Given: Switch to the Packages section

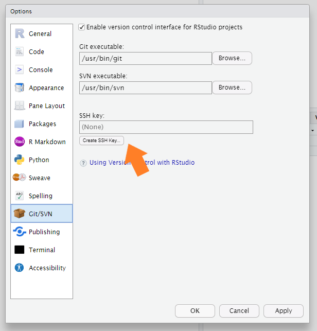Looking at the screenshot, I should click(42, 124).
